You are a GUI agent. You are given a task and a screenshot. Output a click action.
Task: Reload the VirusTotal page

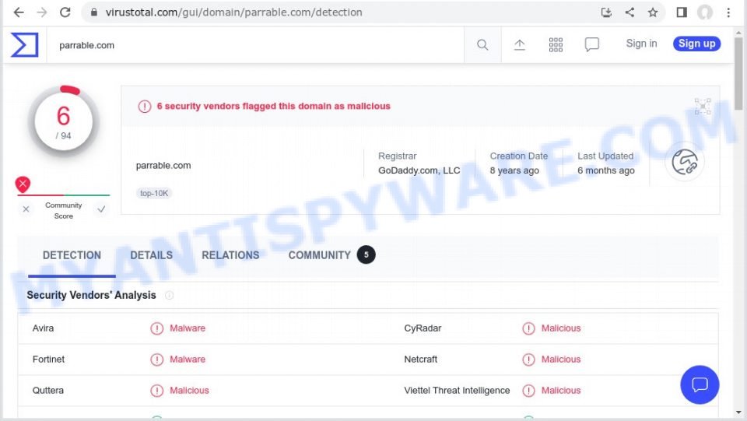point(65,12)
